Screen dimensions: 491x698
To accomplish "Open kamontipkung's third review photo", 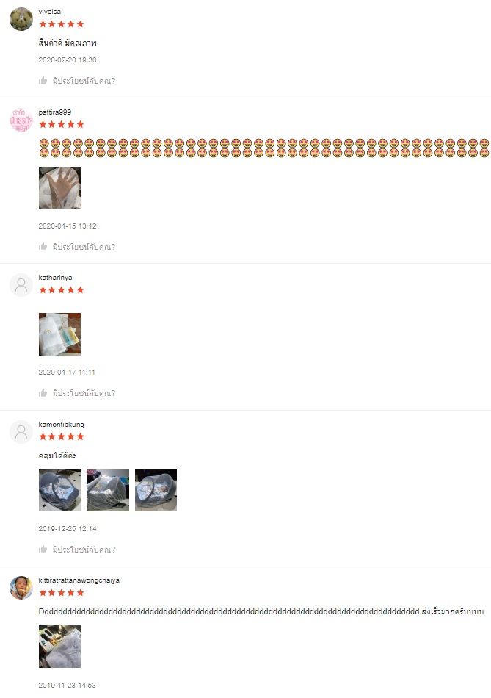I will (156, 490).
